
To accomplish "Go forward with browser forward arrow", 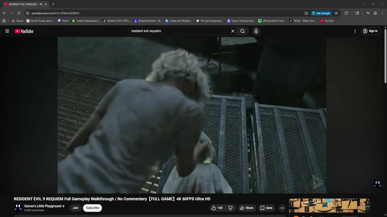I will pos(11,13).
